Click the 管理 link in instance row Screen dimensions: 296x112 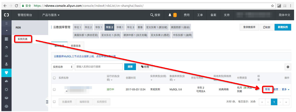tap(267, 89)
